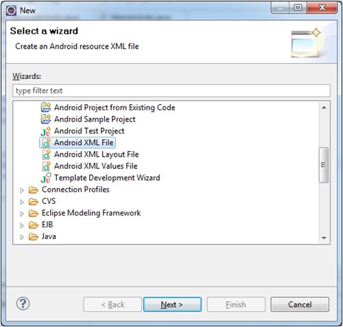Image resolution: width=343 pixels, height=327 pixels.
Task: Select the Android XML Layout File entry
Action: click(x=96, y=155)
